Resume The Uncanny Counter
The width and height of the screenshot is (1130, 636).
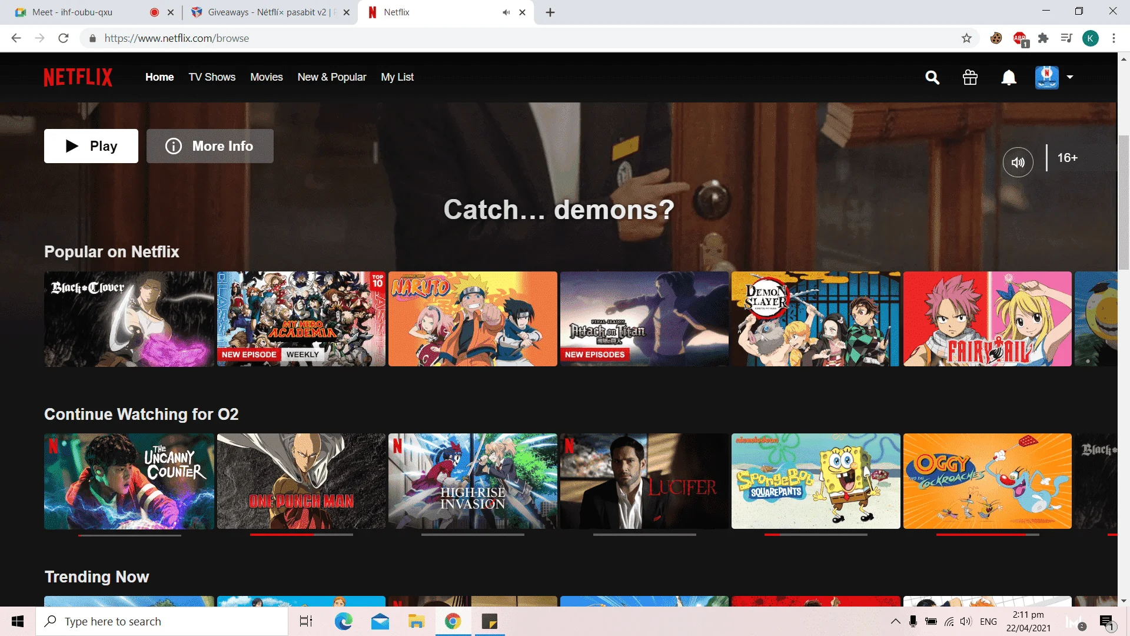(x=129, y=481)
